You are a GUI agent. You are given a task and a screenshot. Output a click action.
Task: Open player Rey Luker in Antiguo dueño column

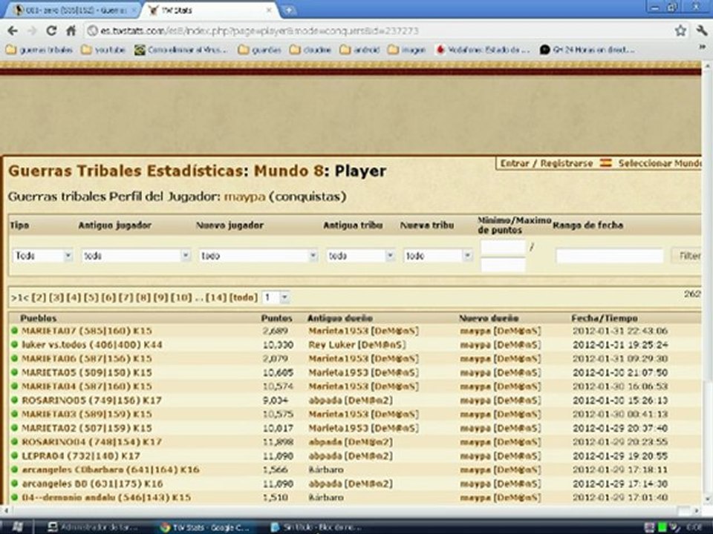(x=333, y=345)
